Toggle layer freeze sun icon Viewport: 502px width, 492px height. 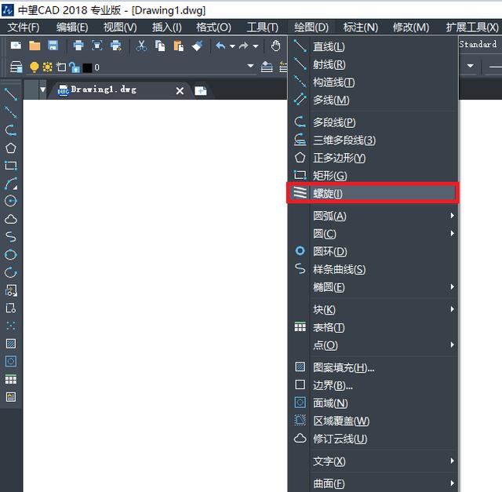pyautogui.click(x=47, y=67)
